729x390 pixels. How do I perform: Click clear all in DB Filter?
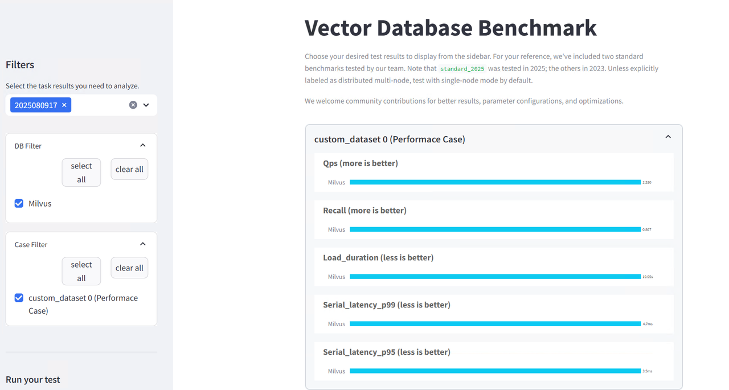pyautogui.click(x=129, y=169)
